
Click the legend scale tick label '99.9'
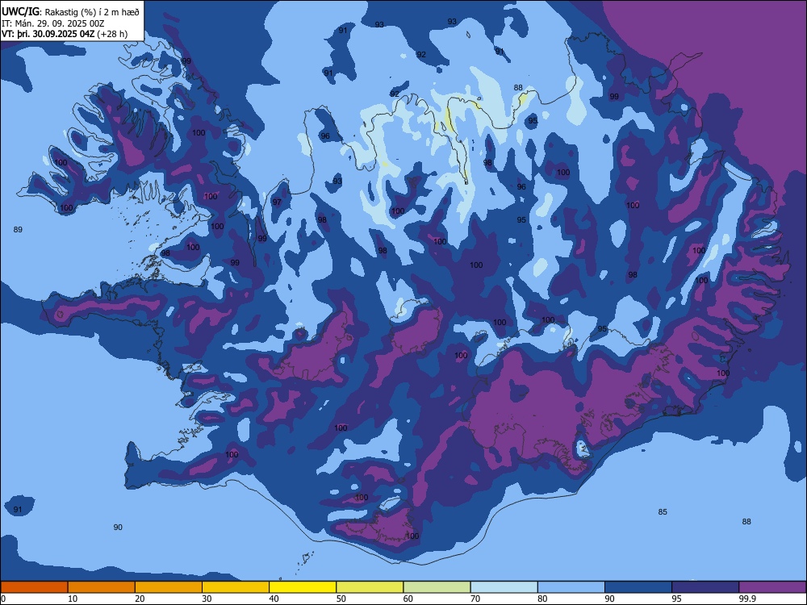[x=746, y=599]
